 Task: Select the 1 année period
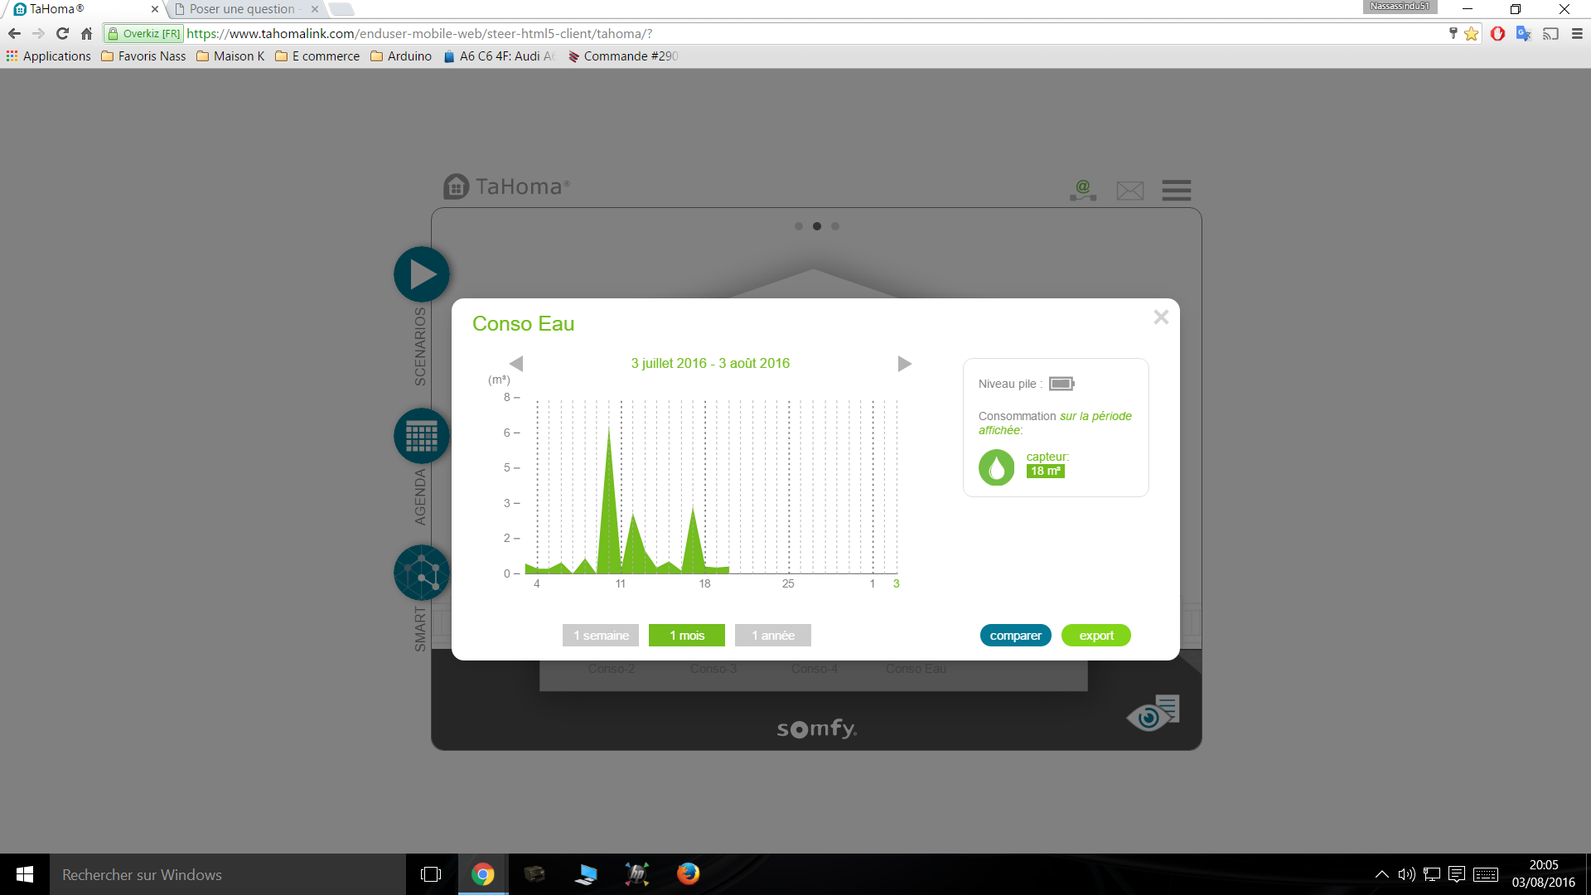click(x=772, y=636)
